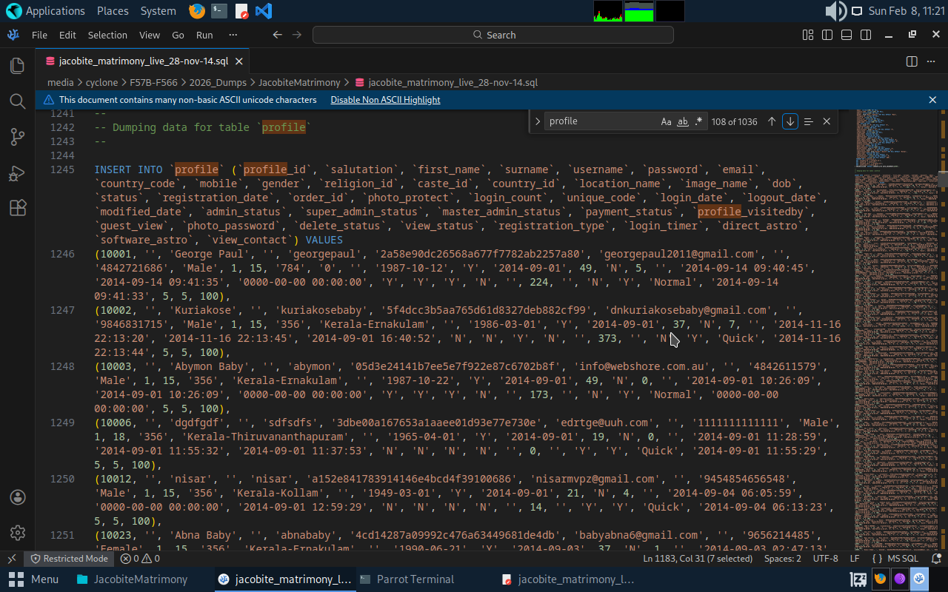Open the View menu
948x592 pixels.
tap(150, 35)
